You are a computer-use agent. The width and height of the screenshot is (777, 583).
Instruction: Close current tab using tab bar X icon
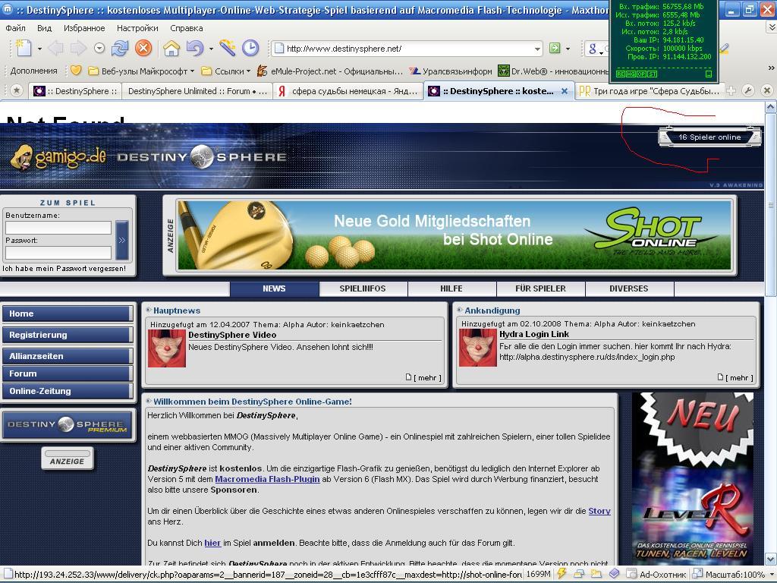[767, 91]
